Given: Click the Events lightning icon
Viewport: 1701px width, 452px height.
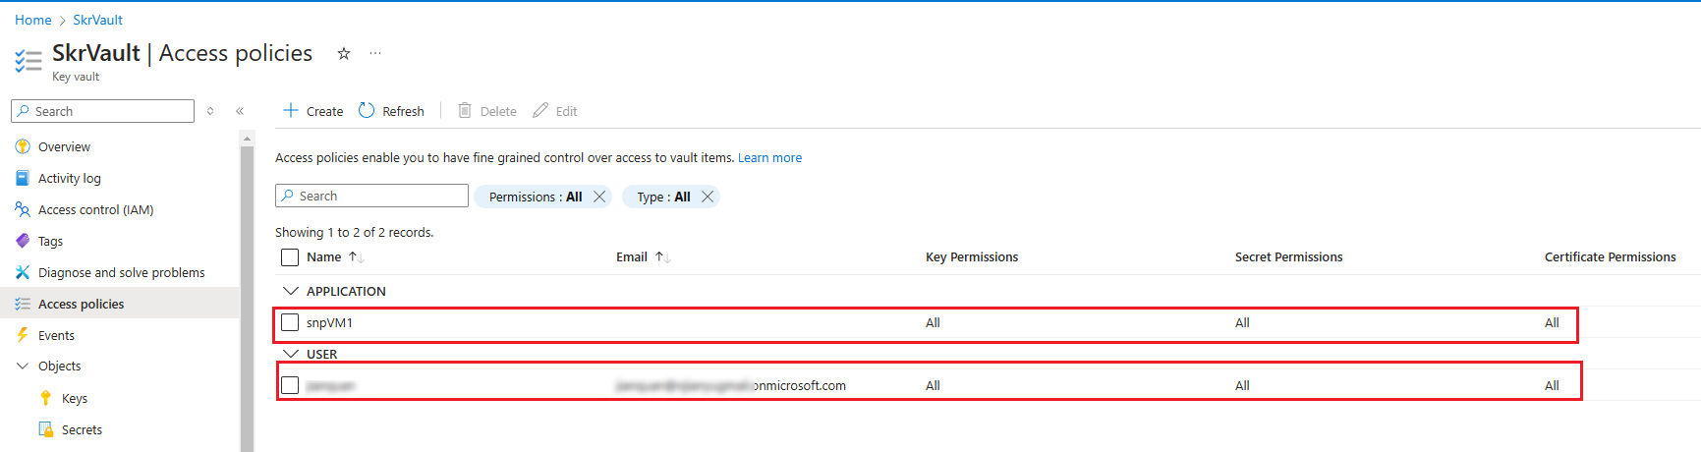Looking at the screenshot, I should pyautogui.click(x=23, y=335).
